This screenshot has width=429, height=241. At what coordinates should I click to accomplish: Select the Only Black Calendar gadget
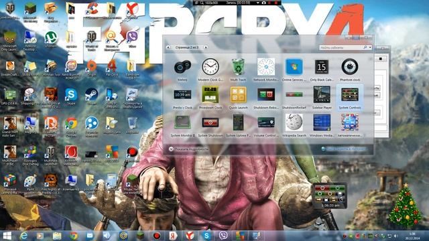coord(322,70)
